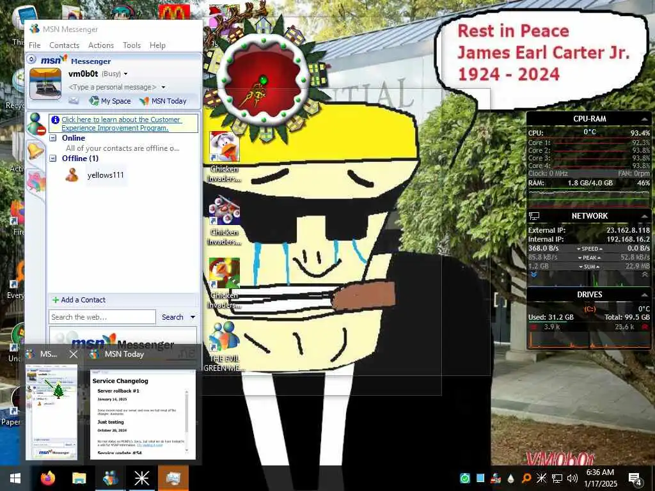Open the first Chicken Invaders desktop shortcut
The image size is (655, 491).
225,157
